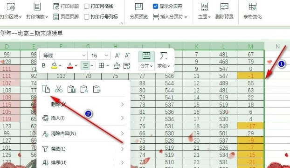Click 删除背景 remove background icon
The image size is (290, 168).
[224, 7]
